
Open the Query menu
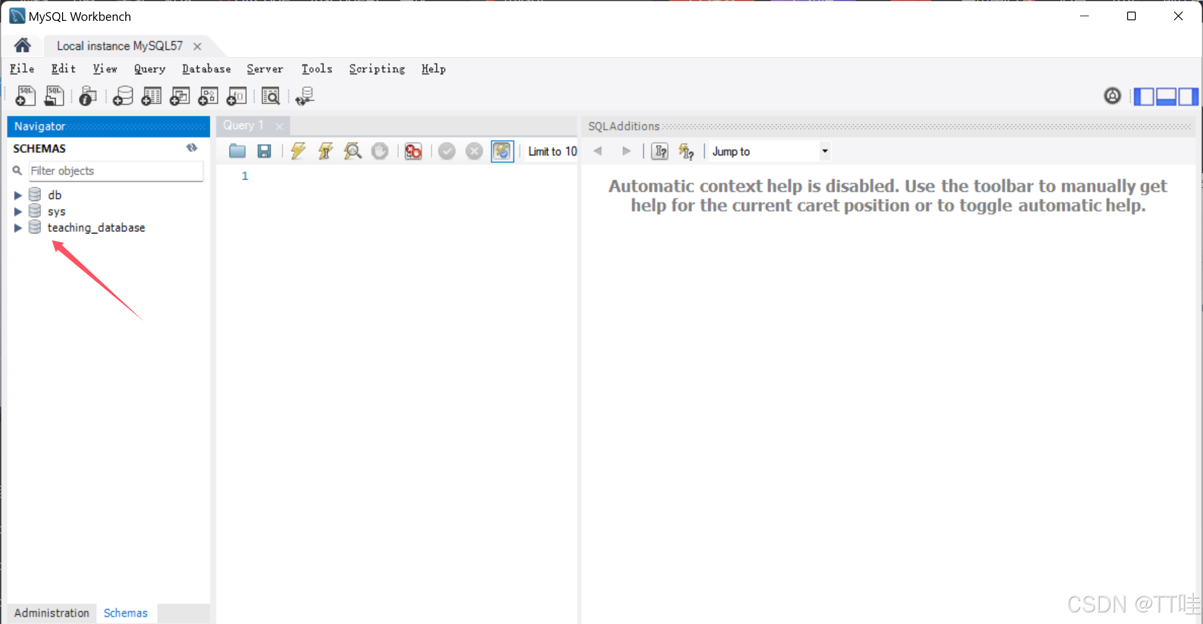150,68
